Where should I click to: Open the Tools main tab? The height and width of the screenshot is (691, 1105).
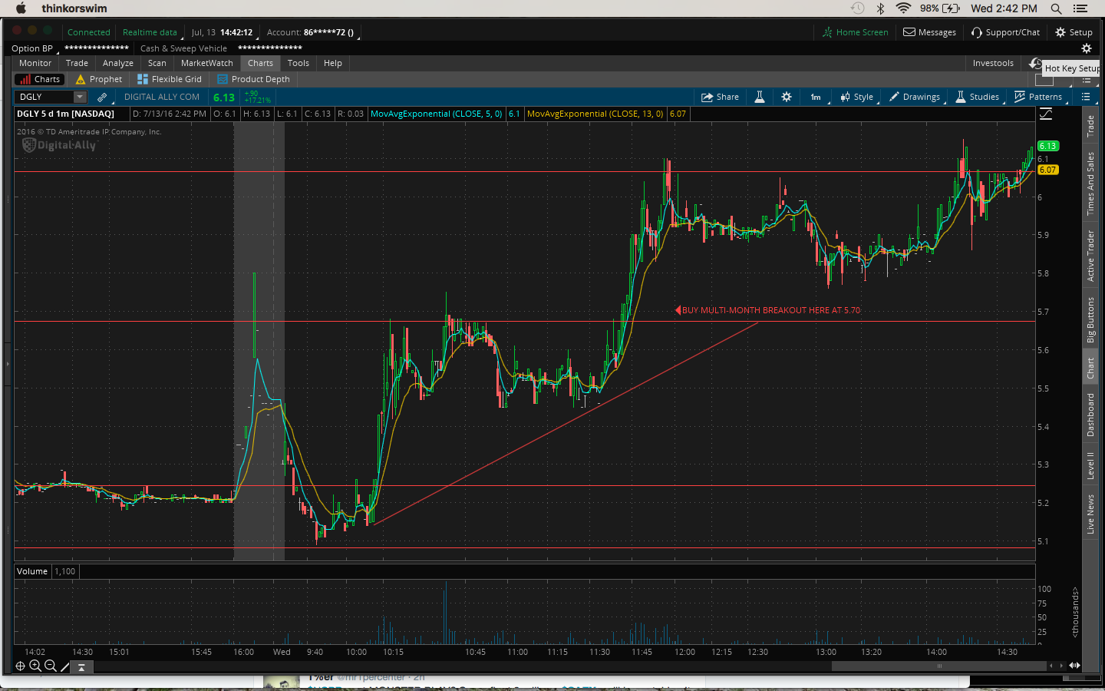(299, 63)
